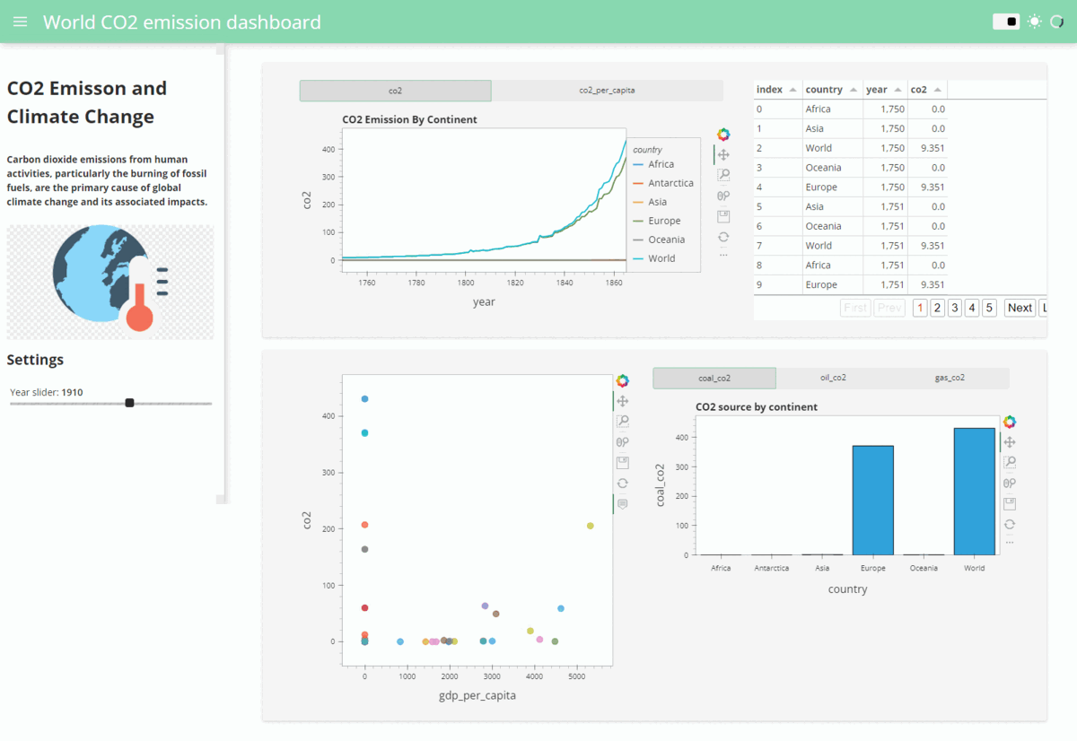Expand the toolbar overflow dots on the line chart
Image resolution: width=1077 pixels, height=741 pixels.
[723, 255]
